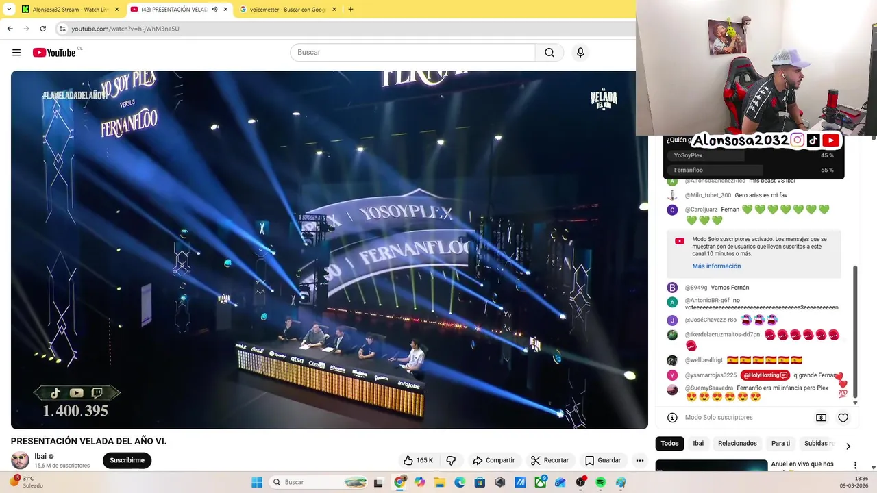
Task: Open Spotify from the taskbar
Action: tap(601, 483)
